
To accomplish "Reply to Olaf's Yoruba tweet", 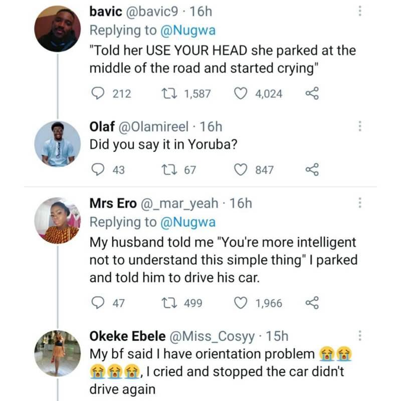I will (98, 170).
